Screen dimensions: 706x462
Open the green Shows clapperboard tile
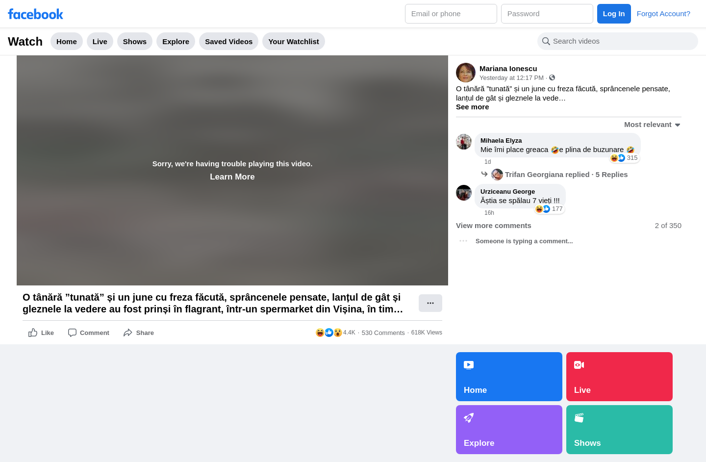(x=619, y=430)
